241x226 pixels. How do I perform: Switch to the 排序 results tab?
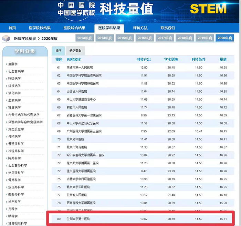[59, 51]
